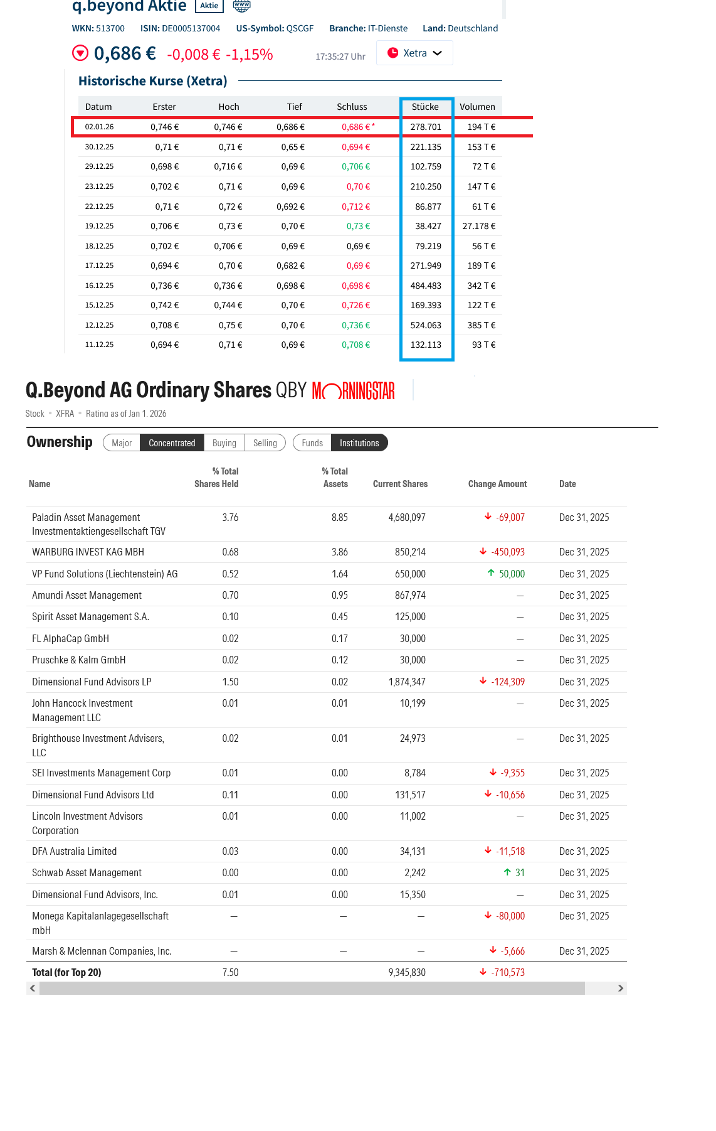Screen dimensions: 716x1131
Task: Select the Selling ownership filter
Action: (265, 442)
